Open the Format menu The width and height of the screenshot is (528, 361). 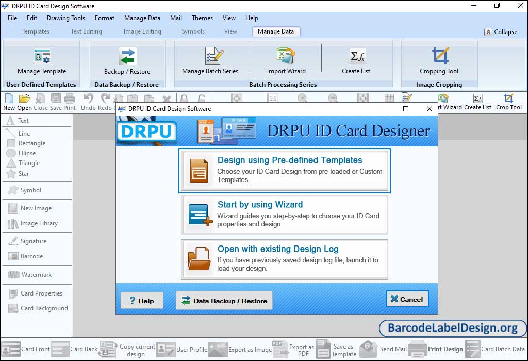(104, 18)
